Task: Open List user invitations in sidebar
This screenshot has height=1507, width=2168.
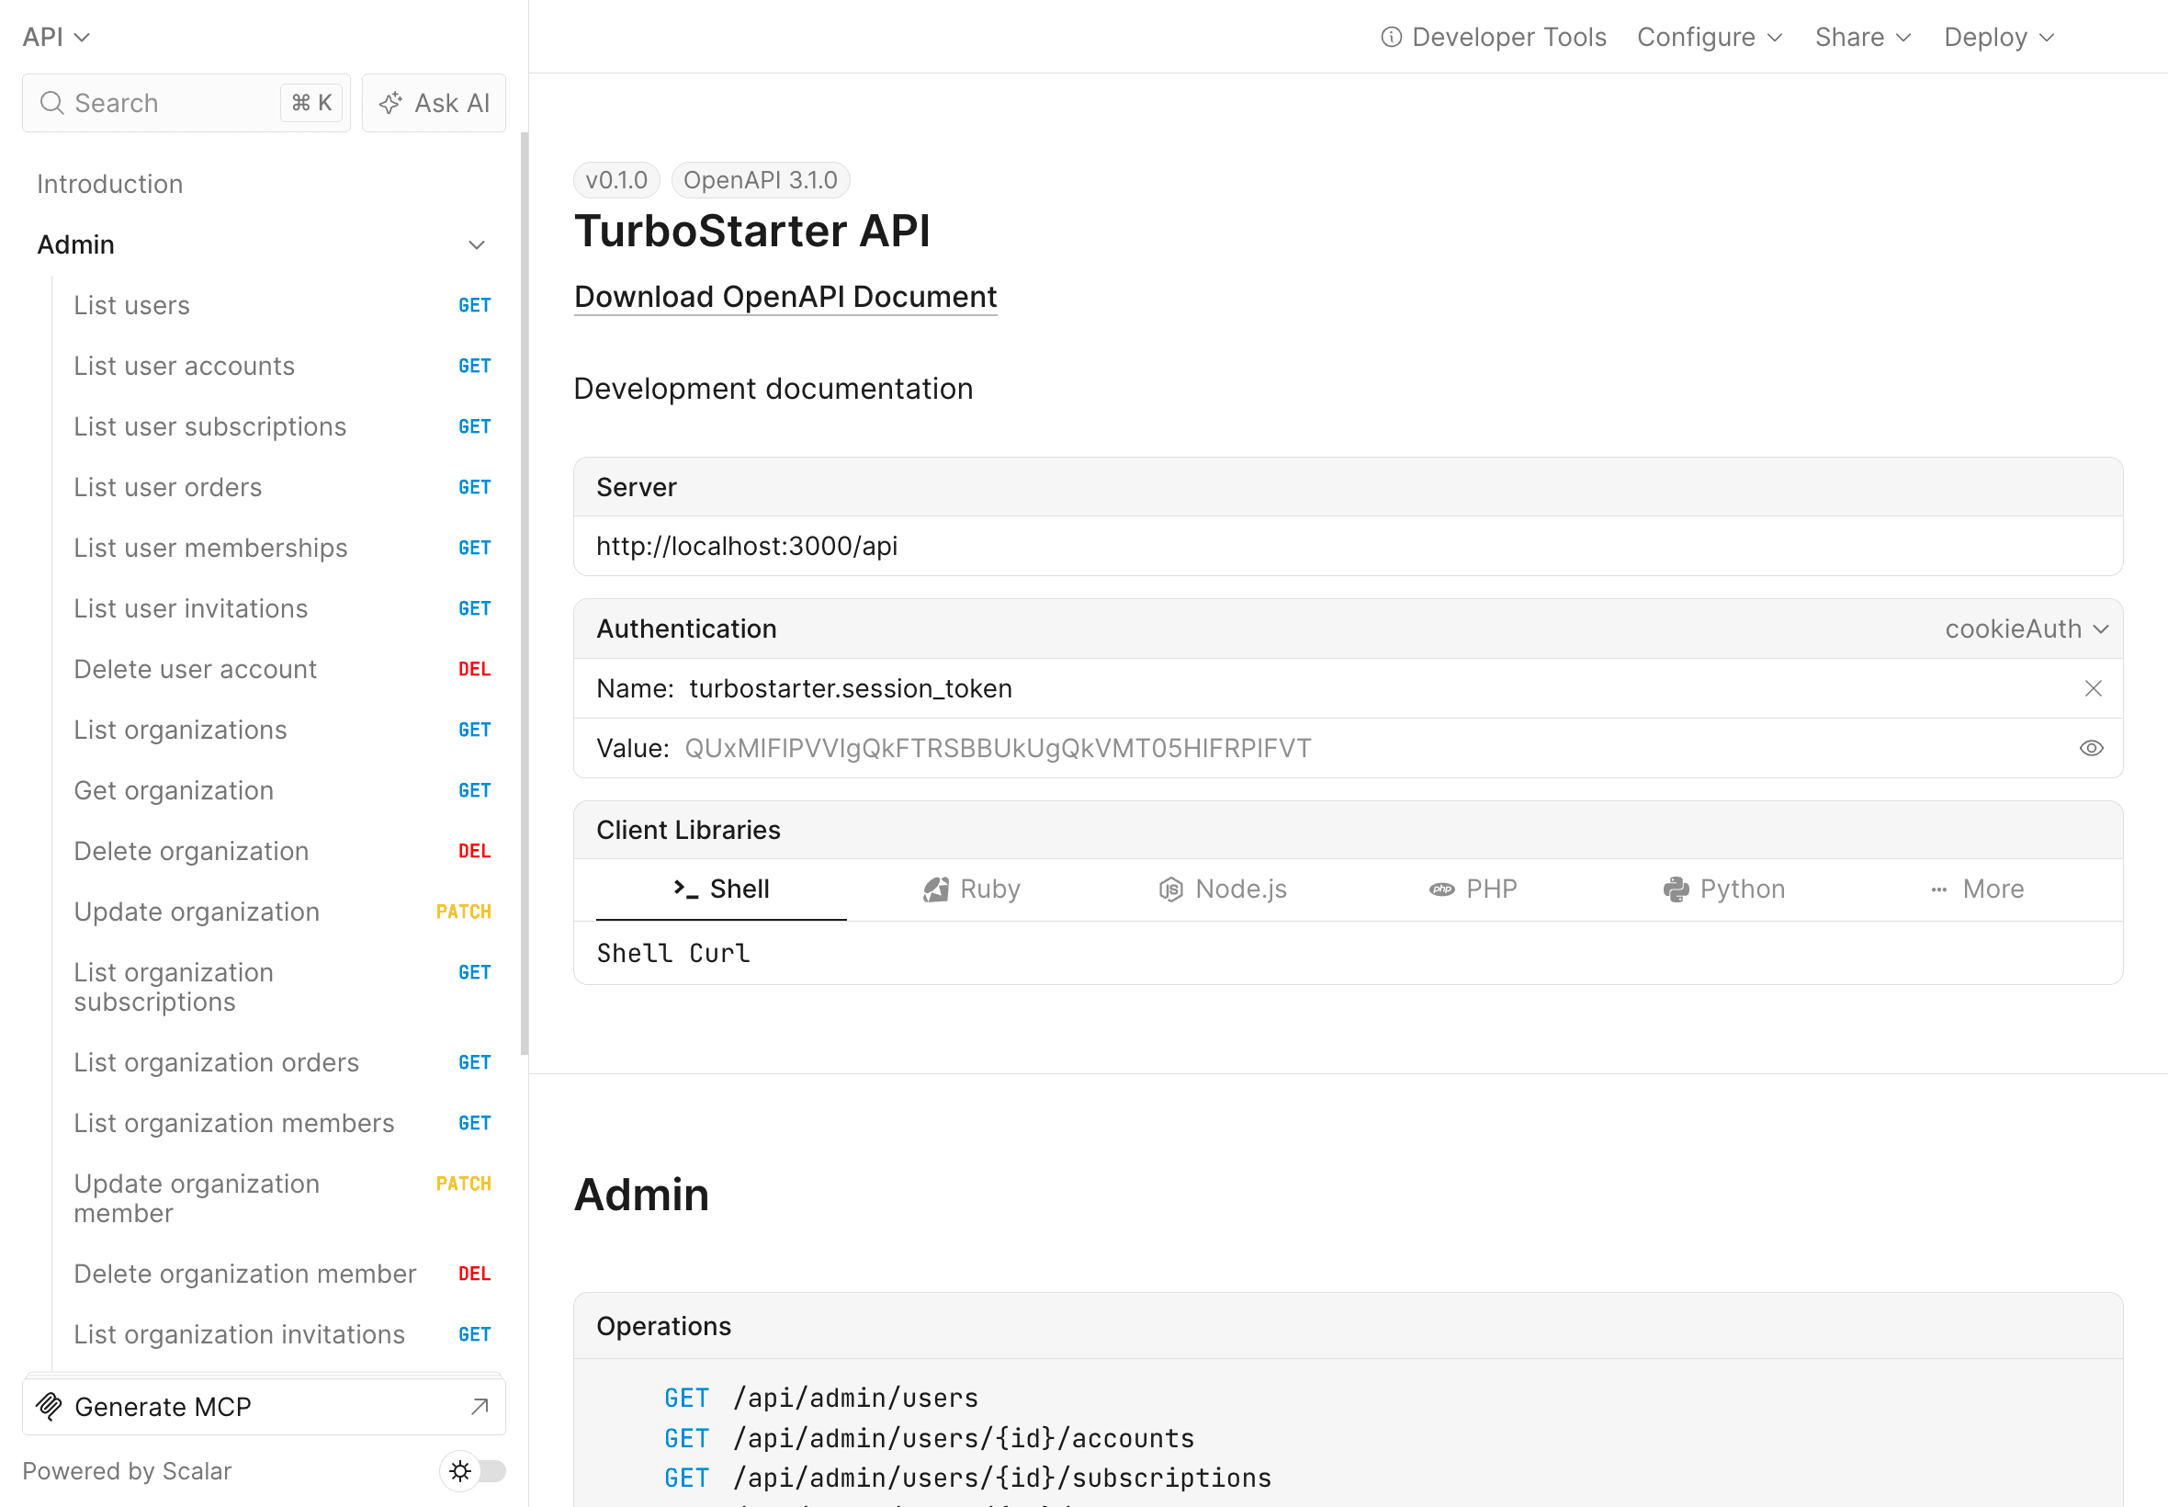Action: (x=281, y=609)
